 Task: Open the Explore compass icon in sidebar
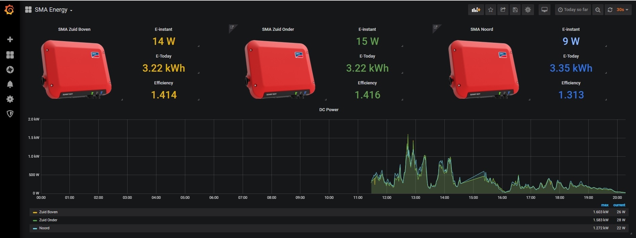pos(10,70)
